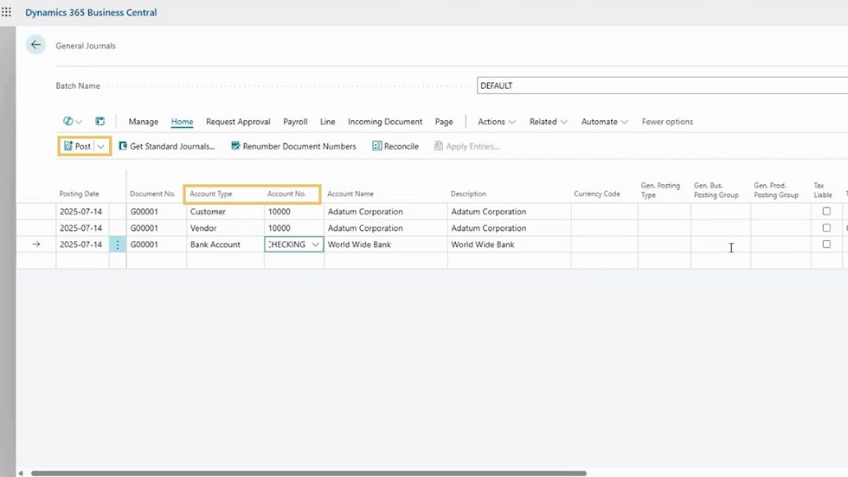Click scroll left arrow at bottom

click(x=21, y=474)
